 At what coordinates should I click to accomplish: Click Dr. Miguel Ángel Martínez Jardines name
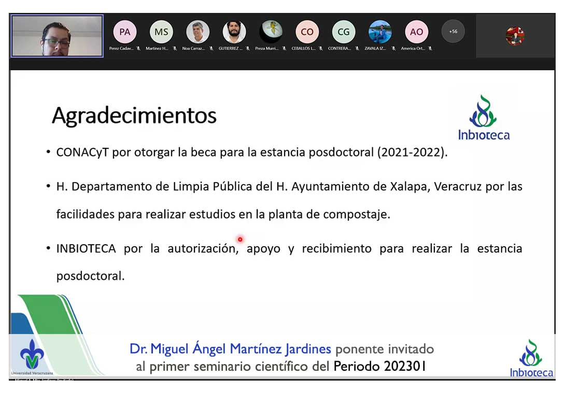pyautogui.click(x=230, y=350)
